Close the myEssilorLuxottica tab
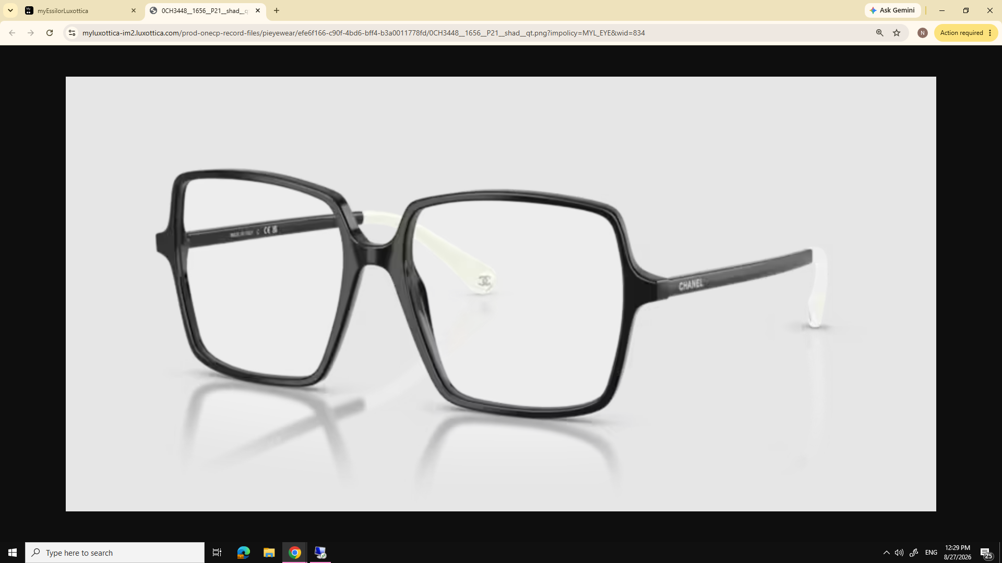The height and width of the screenshot is (563, 1002). 134,10
